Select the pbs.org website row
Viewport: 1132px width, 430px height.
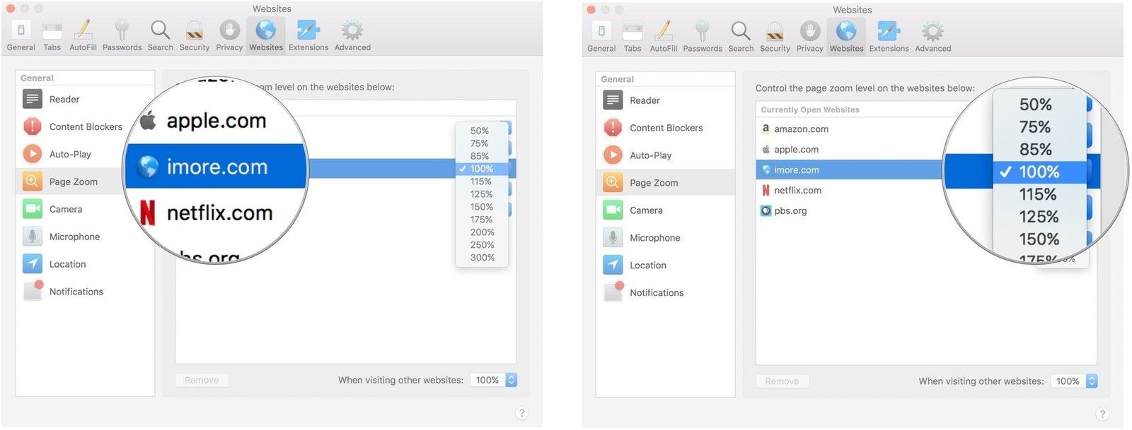click(849, 211)
